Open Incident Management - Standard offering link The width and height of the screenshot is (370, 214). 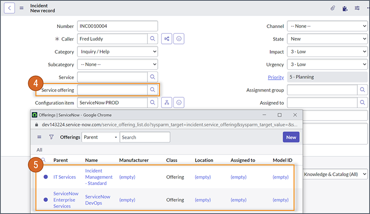[99, 177]
